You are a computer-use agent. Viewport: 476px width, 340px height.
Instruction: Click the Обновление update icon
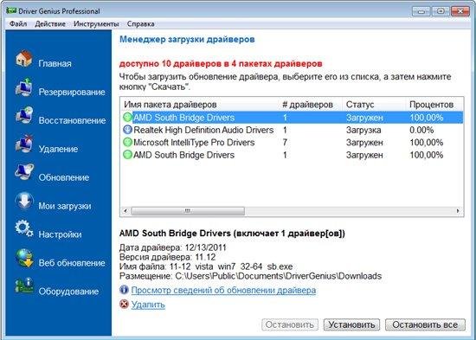(x=24, y=172)
